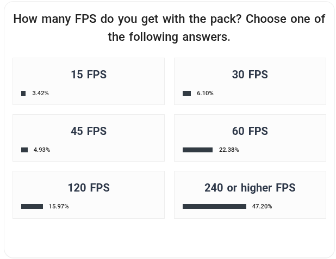Vote for "240 or higher FPS"
Screen dimensions: 336x259
pyautogui.click(x=250, y=188)
